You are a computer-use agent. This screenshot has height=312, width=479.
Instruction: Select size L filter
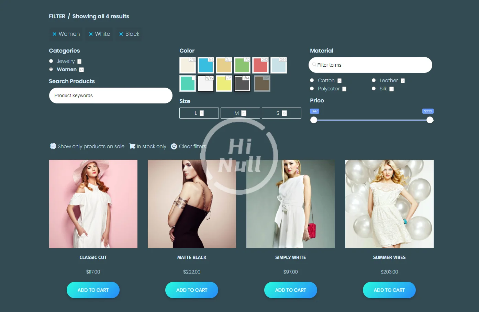(199, 113)
